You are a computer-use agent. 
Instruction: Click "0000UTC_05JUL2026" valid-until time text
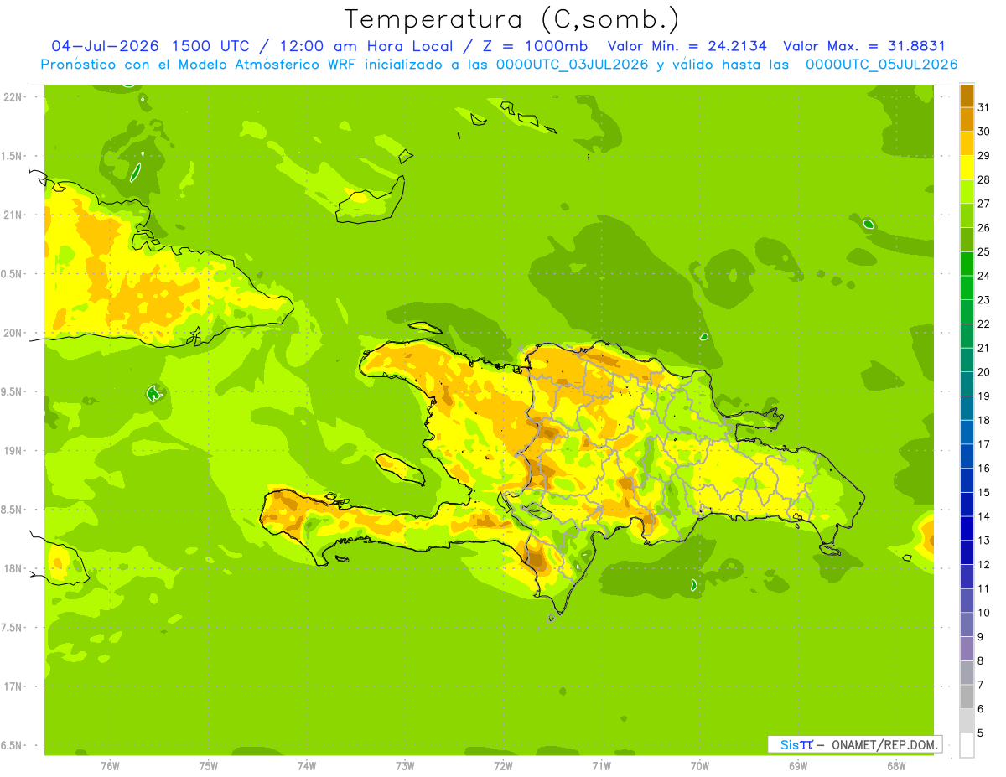point(881,65)
